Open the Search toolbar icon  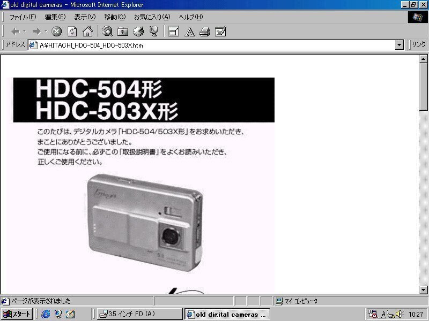pos(107,32)
